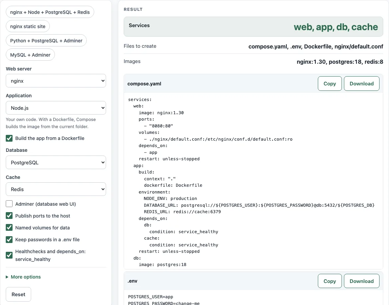Click the 'POSTGRES_USER=app' line in .env

tap(150, 297)
